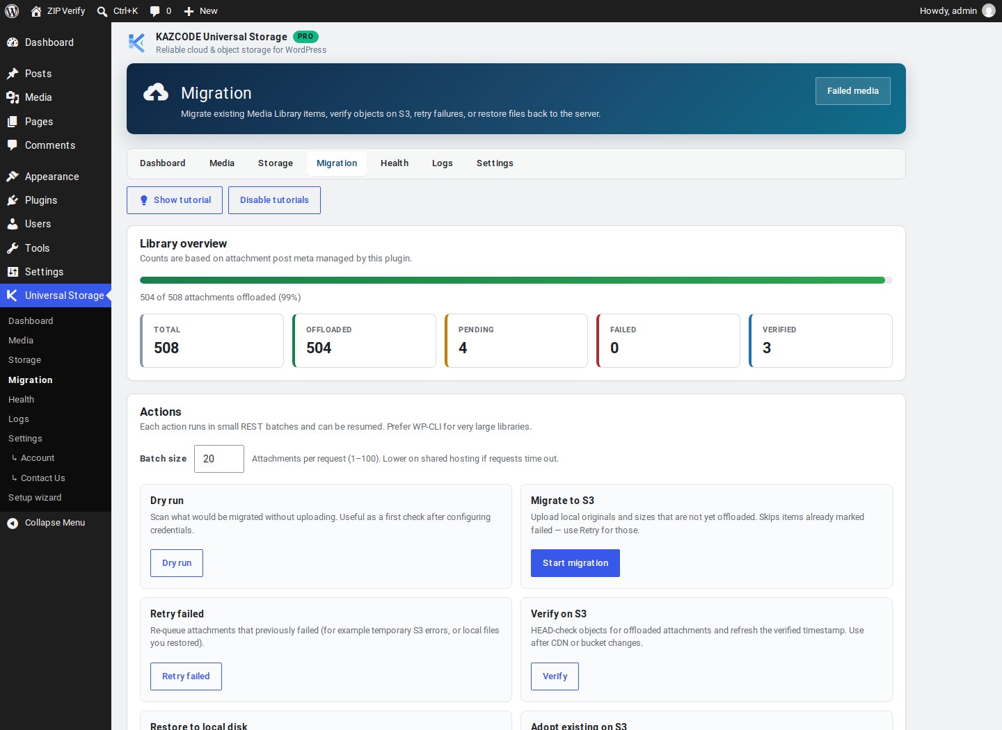1002x730 pixels.
Task: Click the Comments speech bubble icon
Action: pyautogui.click(x=13, y=145)
